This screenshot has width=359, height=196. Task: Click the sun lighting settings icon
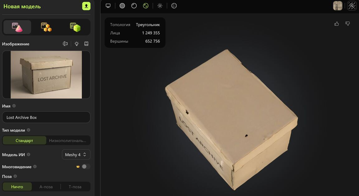pos(160,6)
